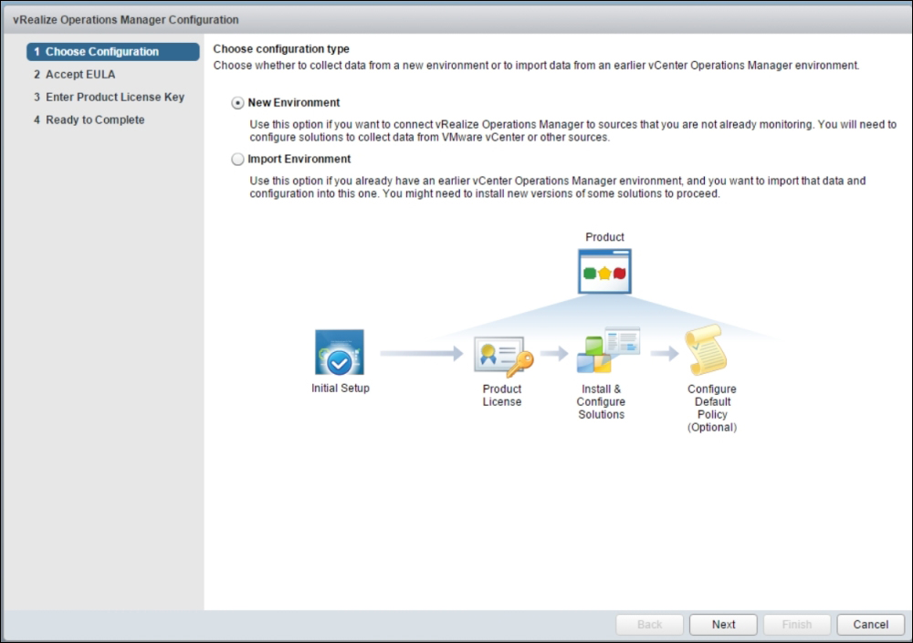This screenshot has height=643, width=913.
Task: Select the New Environment radio button
Action: pyautogui.click(x=237, y=103)
